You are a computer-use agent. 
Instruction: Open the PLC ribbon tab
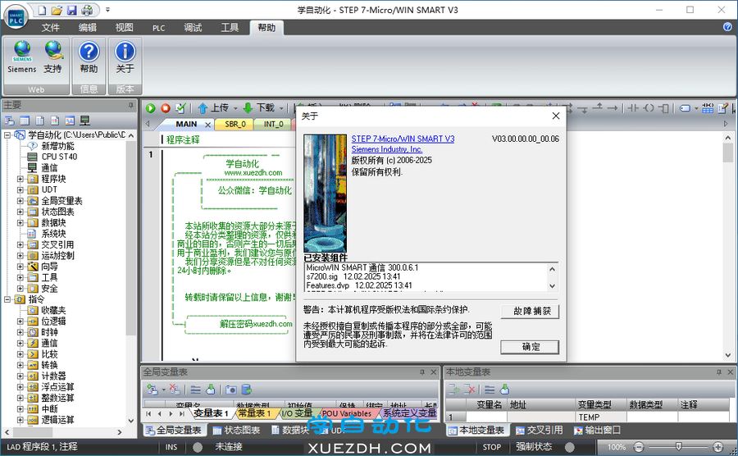(158, 28)
